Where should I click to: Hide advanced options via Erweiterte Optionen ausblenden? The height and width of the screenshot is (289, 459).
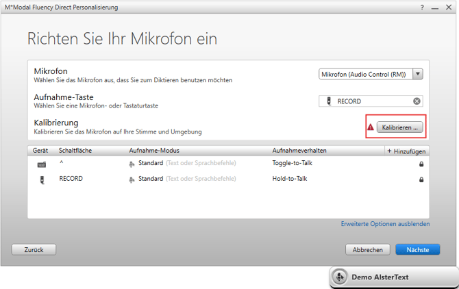385,224
